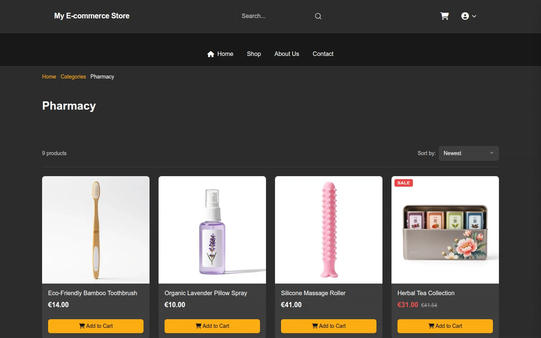Image resolution: width=541 pixels, height=338 pixels.
Task: Click the sort dropdown arrow
Action: click(492, 153)
